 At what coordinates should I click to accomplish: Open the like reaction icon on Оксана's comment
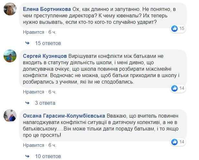(174, 142)
